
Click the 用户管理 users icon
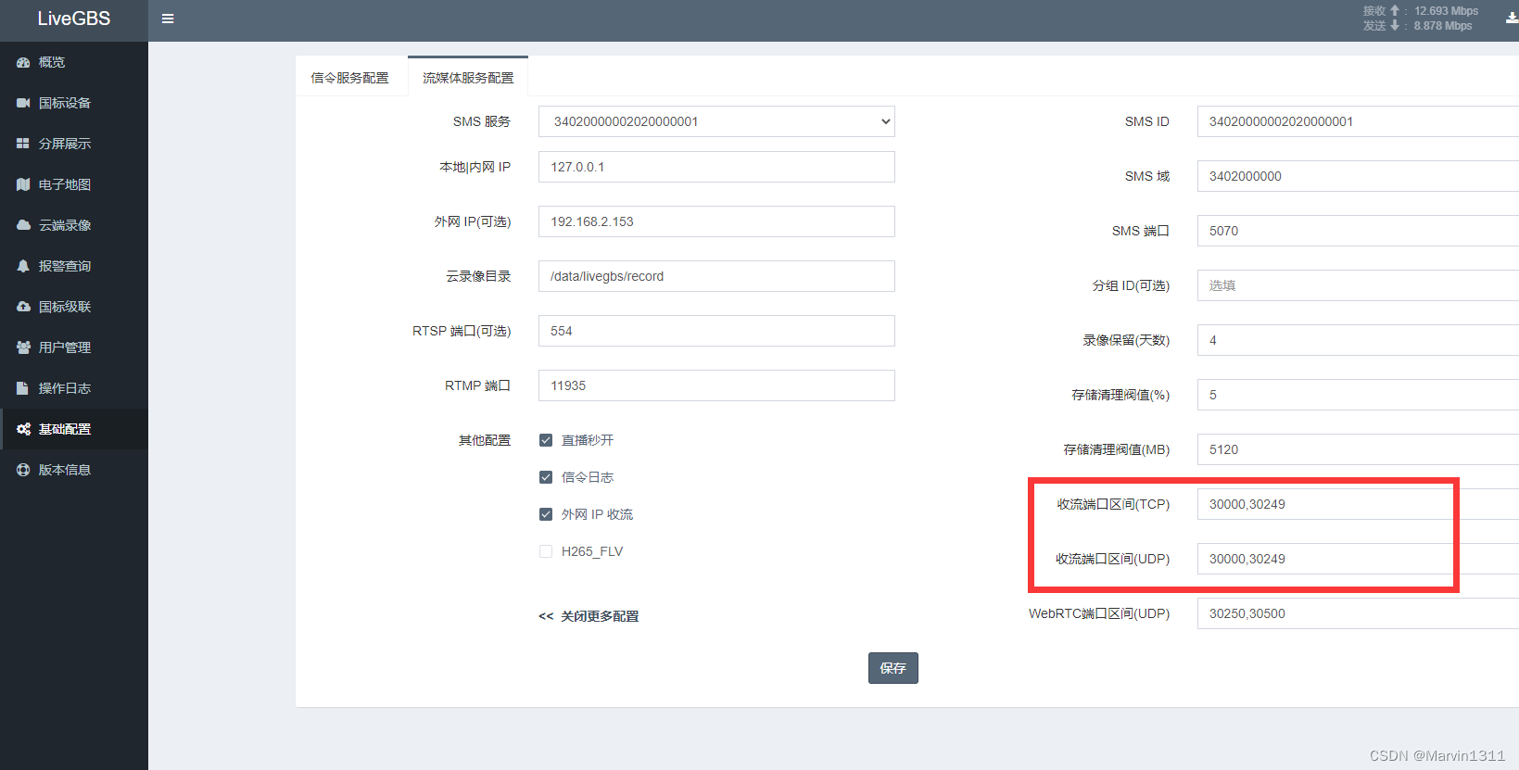(23, 347)
